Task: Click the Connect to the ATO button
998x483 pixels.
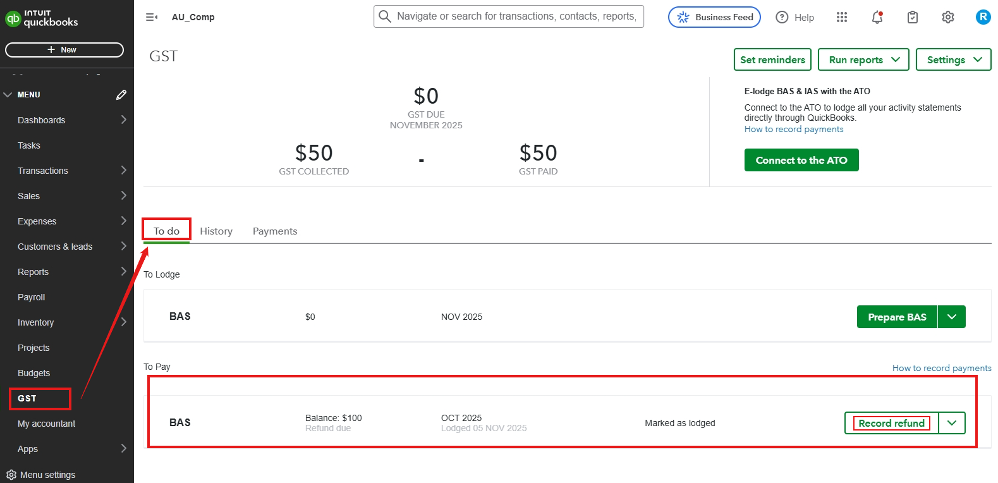Action: (x=801, y=160)
